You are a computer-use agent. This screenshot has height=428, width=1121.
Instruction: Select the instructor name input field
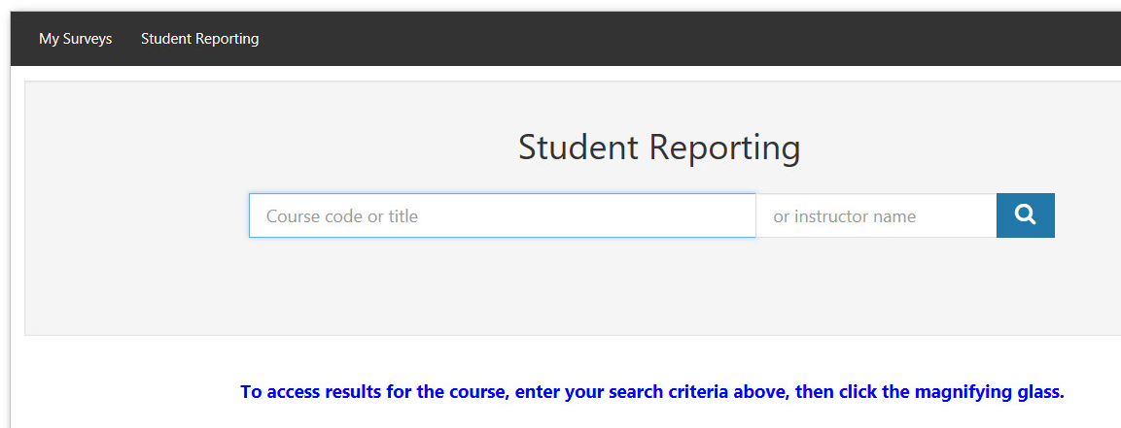876,215
